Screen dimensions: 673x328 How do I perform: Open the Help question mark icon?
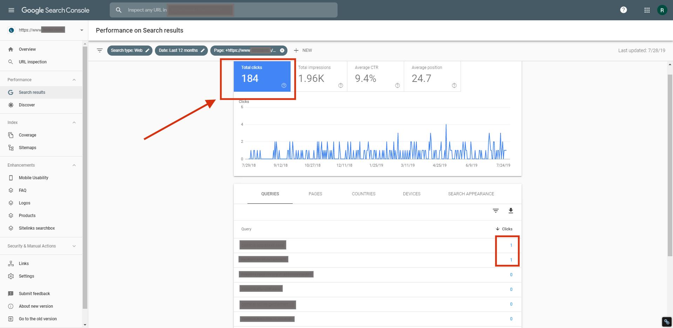pyautogui.click(x=623, y=10)
